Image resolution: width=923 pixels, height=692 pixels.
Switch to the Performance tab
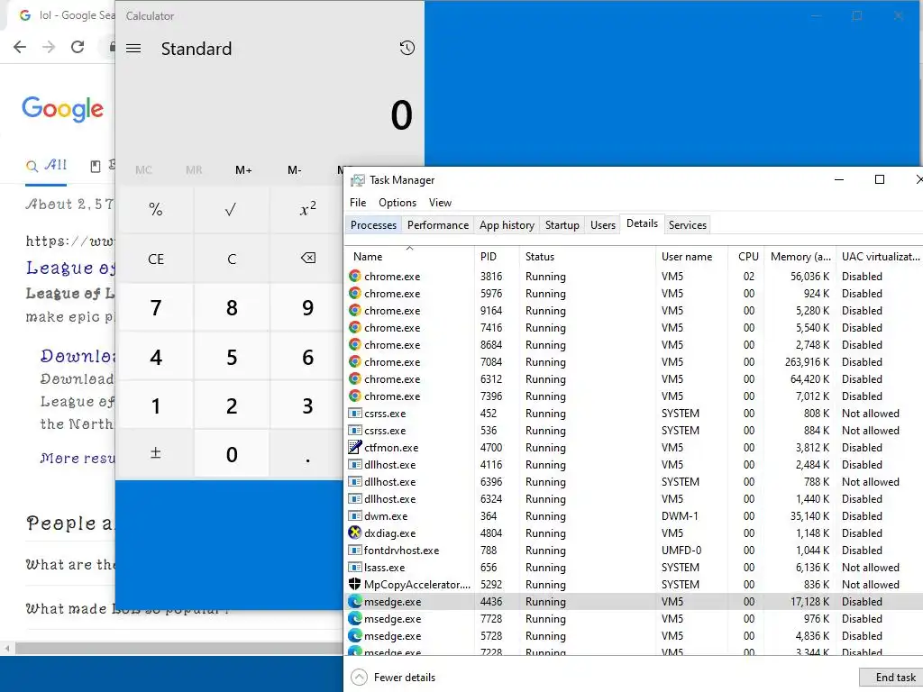coord(438,224)
